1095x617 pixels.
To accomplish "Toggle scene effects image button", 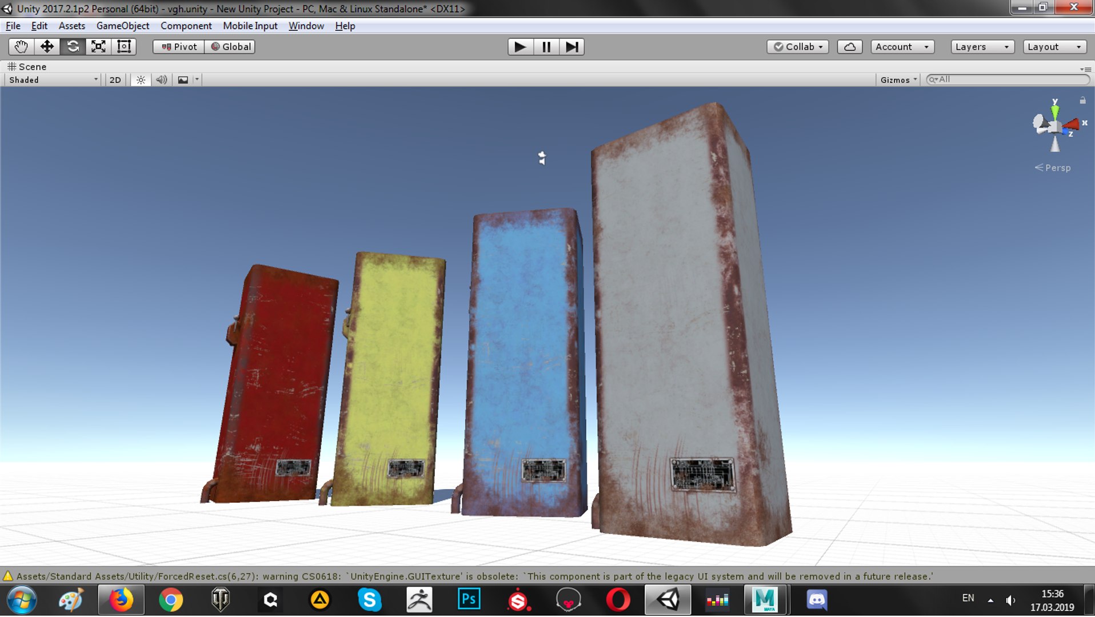I will tap(183, 80).
